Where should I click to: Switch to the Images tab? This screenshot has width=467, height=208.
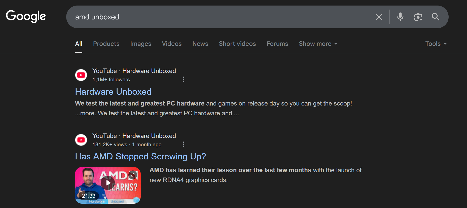pyautogui.click(x=141, y=44)
